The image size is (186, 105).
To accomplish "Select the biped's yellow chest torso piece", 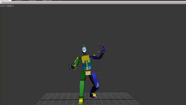I will pyautogui.click(x=86, y=59).
